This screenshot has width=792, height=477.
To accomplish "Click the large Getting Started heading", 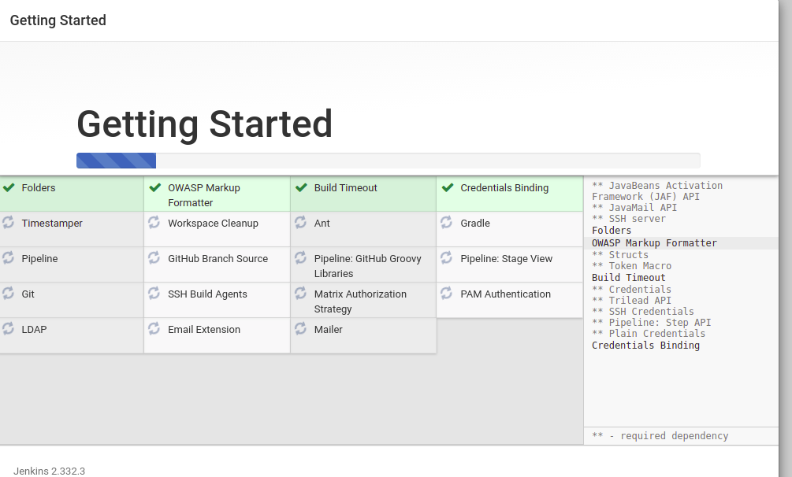I will click(205, 124).
